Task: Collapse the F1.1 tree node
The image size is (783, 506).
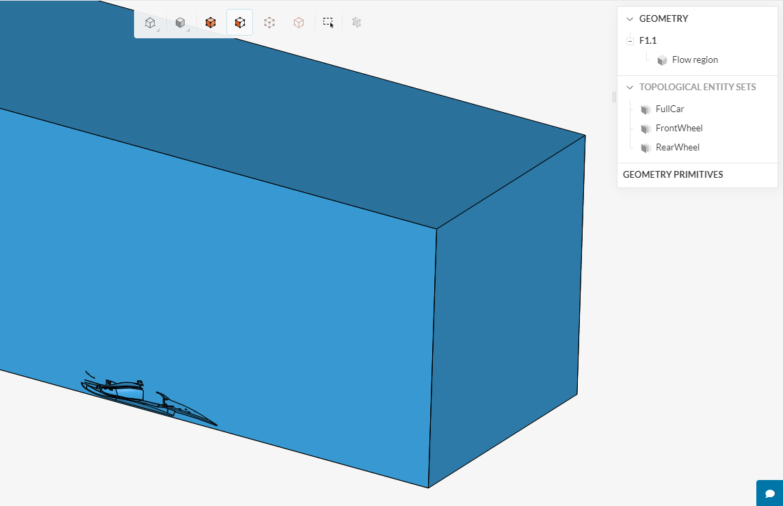Action: point(630,41)
